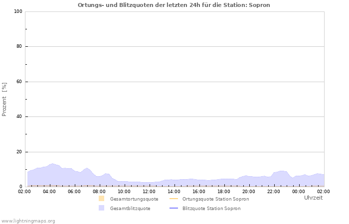
Task: Click the Blitzquote Station Sopron line marker
Action: tap(174, 208)
